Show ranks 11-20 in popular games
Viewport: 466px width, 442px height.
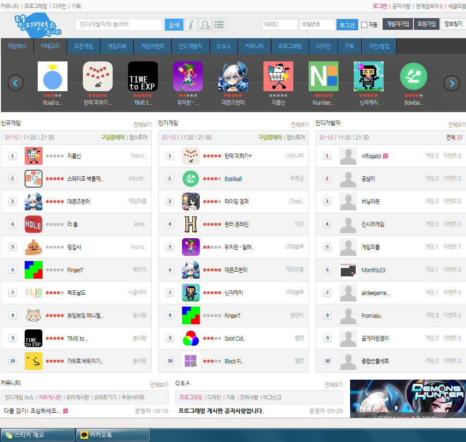(187, 137)
